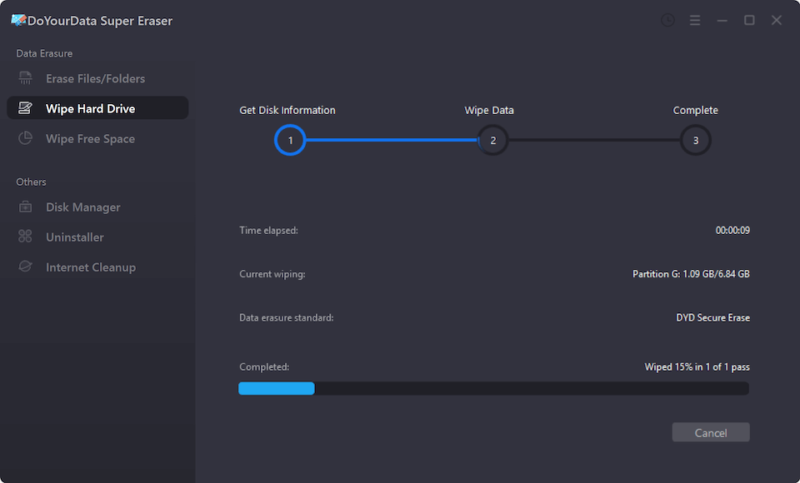Viewport: 800px width, 483px height.
Task: Open Wipe Free Space section
Action: pos(97,138)
